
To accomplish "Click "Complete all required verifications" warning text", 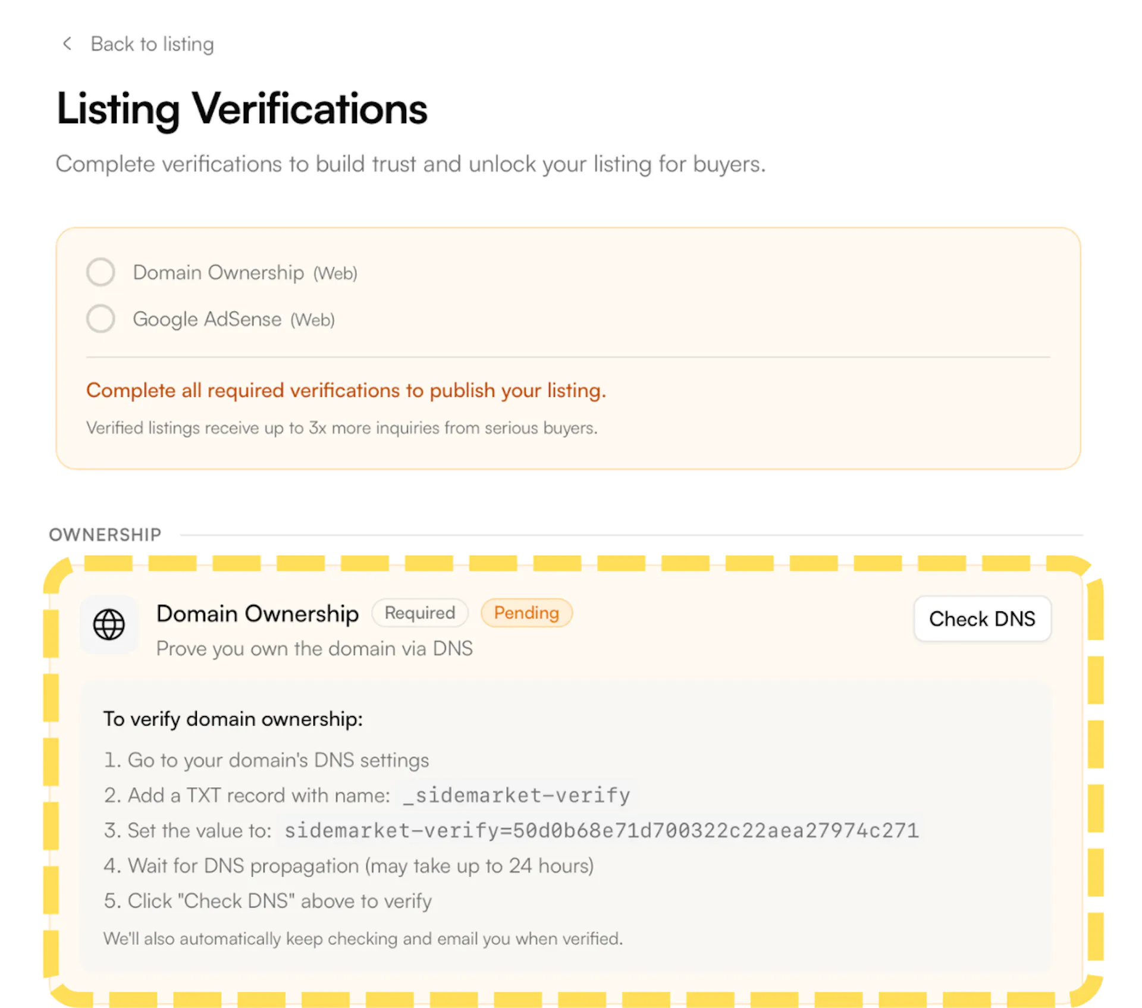I will [x=346, y=390].
